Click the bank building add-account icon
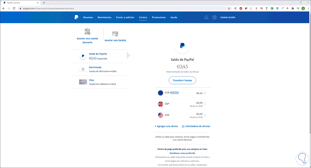 pos(87,32)
